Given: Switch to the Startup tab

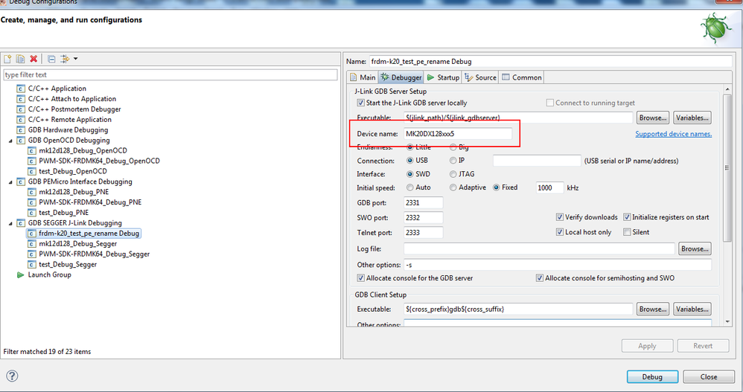Looking at the screenshot, I should [x=443, y=77].
